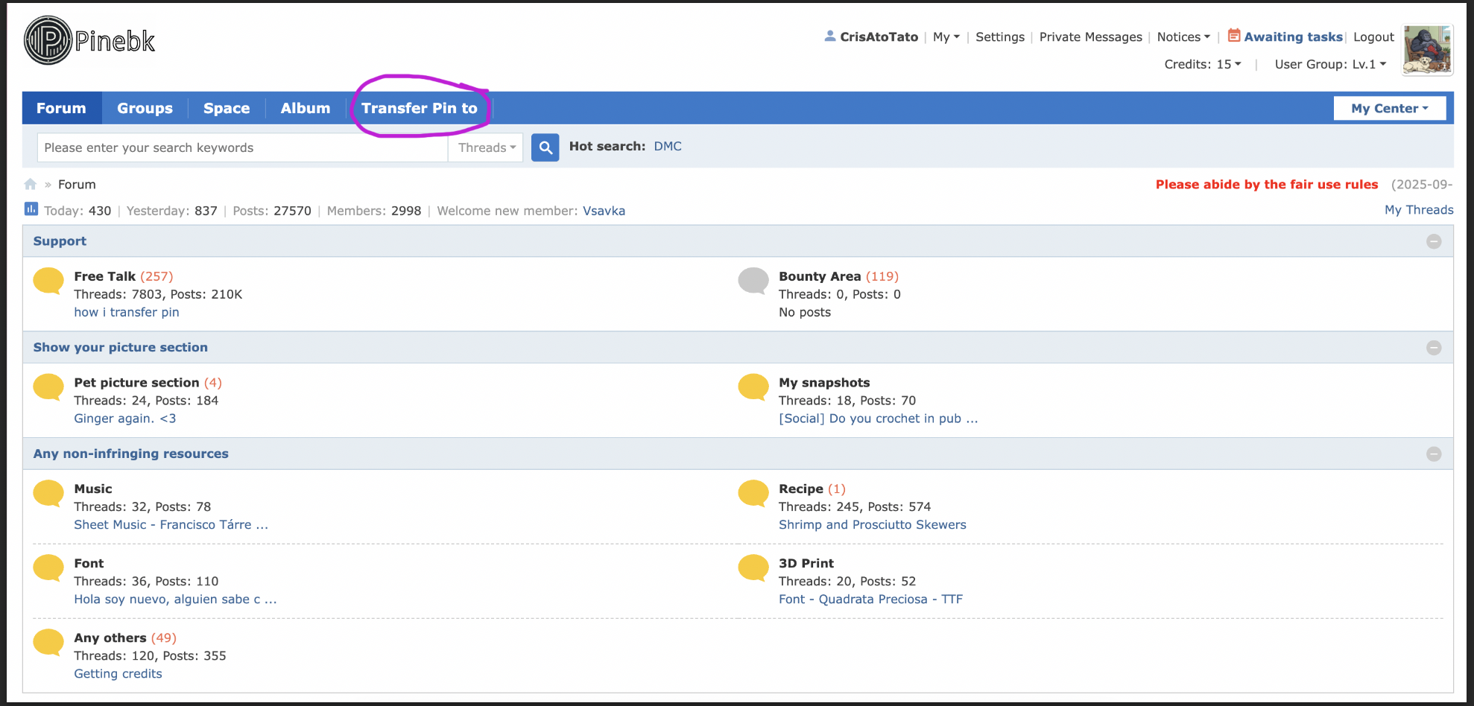Open the Font - Quadrata Preciosa thread

click(x=870, y=600)
